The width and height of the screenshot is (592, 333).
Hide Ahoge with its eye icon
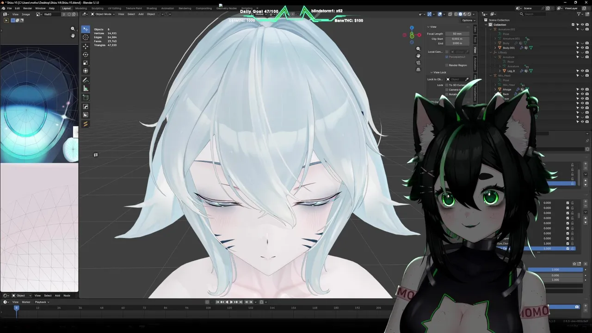click(582, 89)
